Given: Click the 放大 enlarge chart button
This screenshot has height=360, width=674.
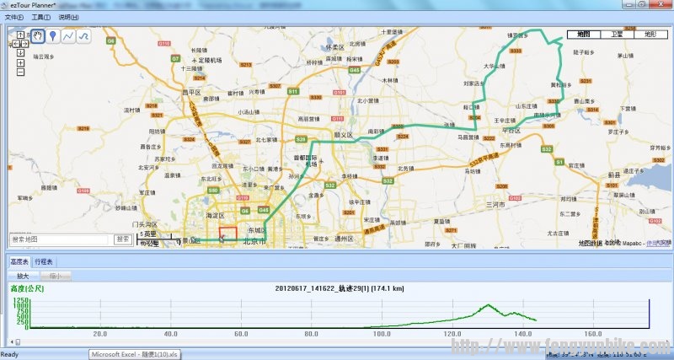Looking at the screenshot, I should click(x=23, y=276).
